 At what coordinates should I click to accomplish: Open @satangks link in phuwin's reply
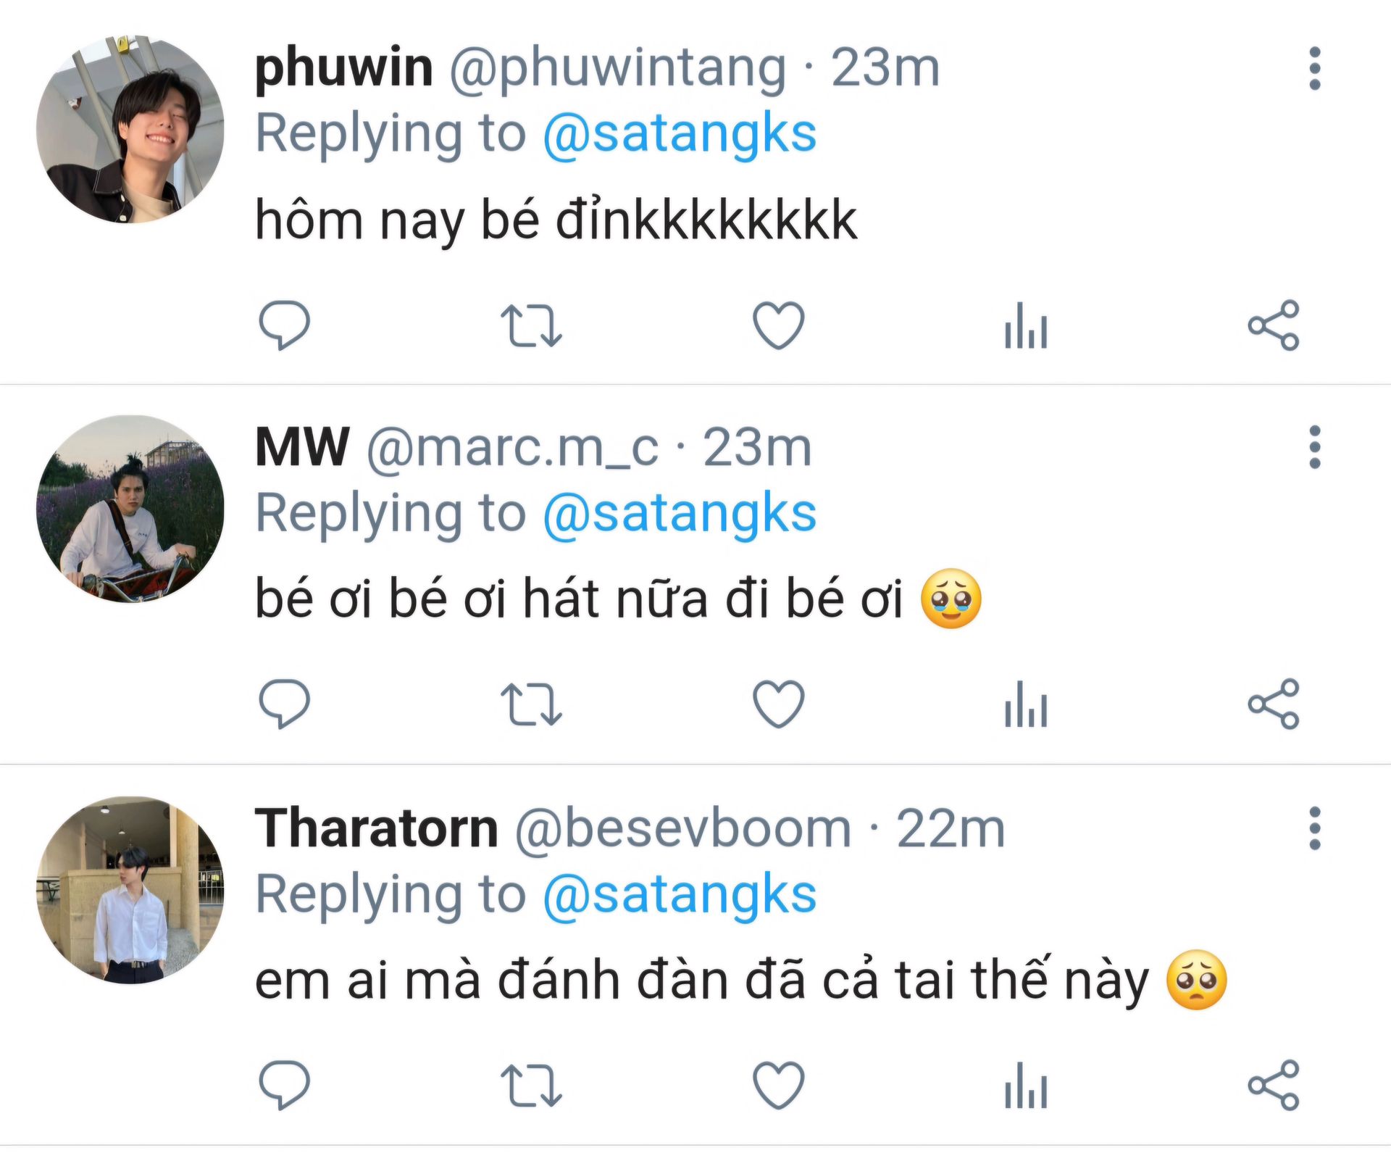680,134
